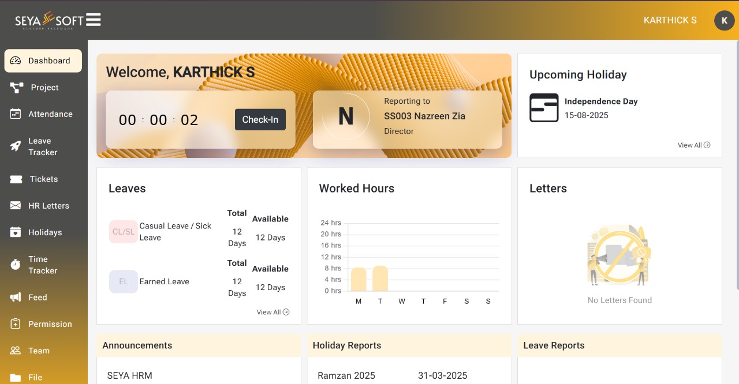Screen dimensions: 739x384
Task: Click the Permission clipboard icon
Action: [x=16, y=324]
